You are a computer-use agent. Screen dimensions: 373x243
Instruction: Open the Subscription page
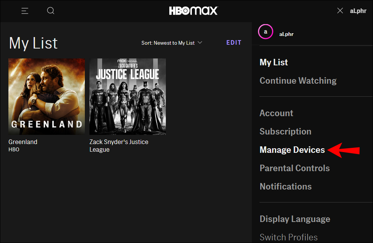pyautogui.click(x=285, y=131)
